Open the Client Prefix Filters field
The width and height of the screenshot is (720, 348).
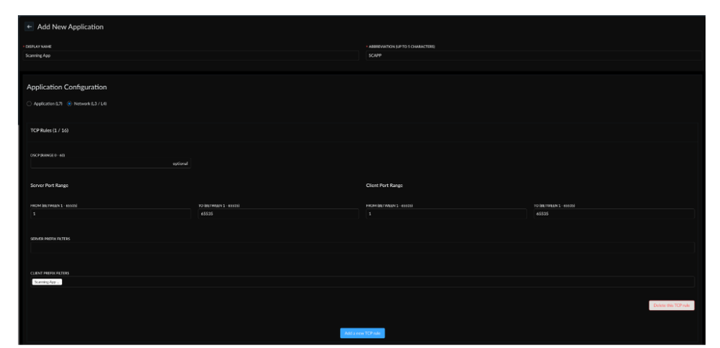(x=363, y=282)
